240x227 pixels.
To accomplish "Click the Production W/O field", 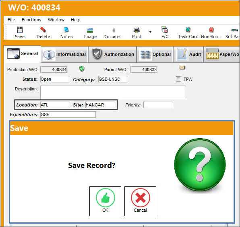I will [54, 70].
